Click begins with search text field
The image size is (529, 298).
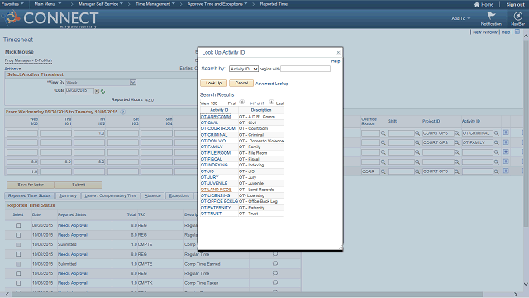[305, 69]
